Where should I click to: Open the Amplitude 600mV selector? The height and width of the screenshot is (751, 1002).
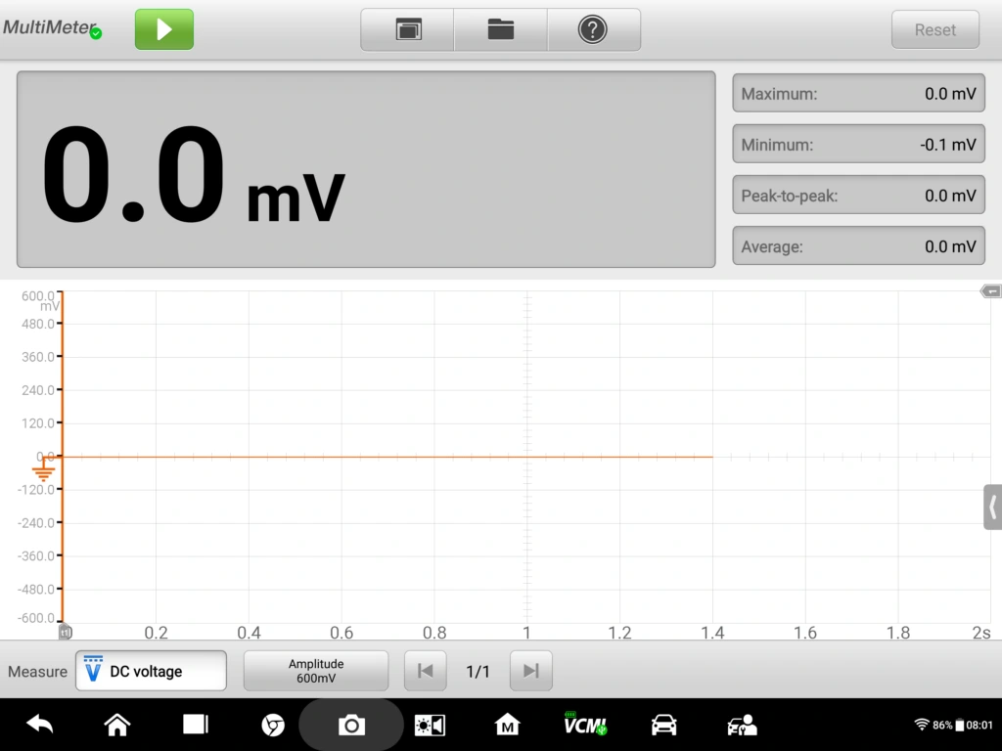[x=316, y=671]
